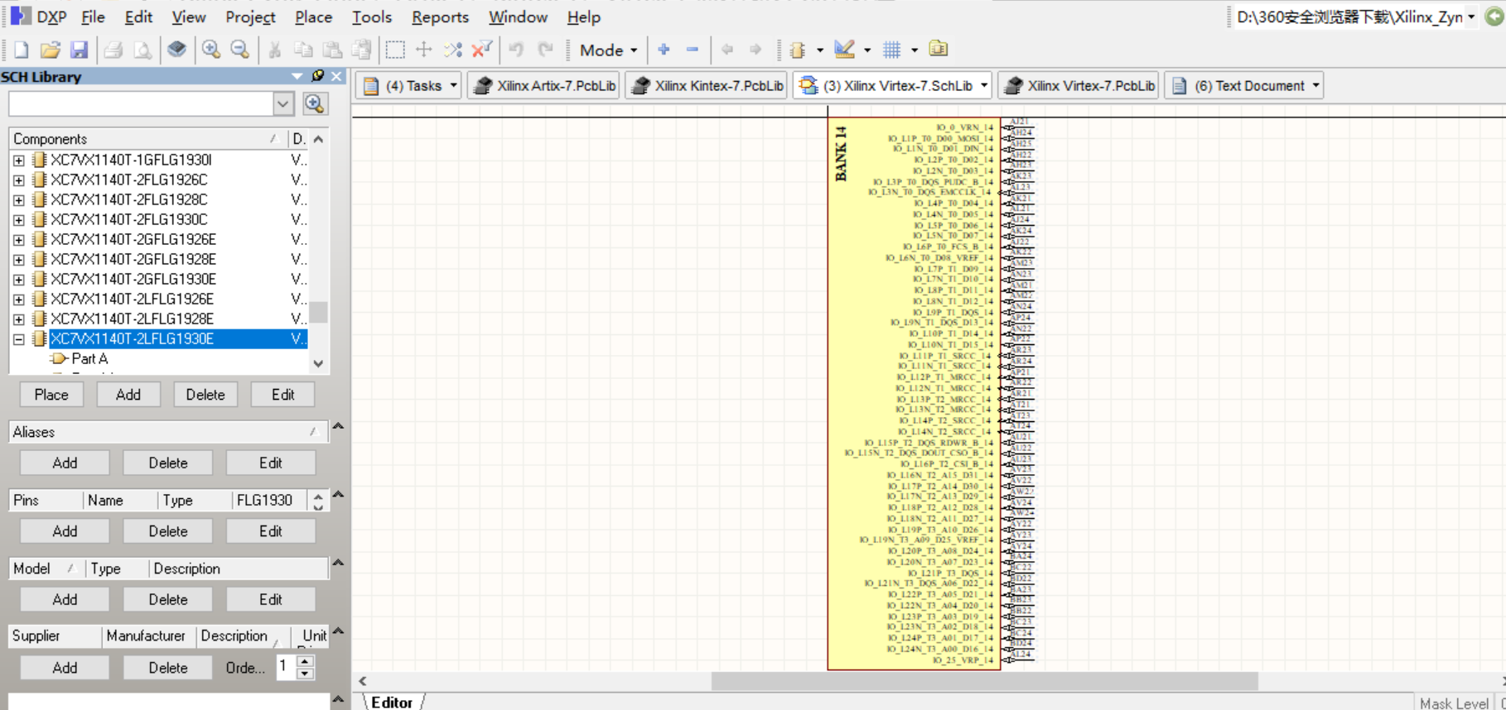This screenshot has width=1506, height=710.
Task: Paste from clipboard in toolbar
Action: (x=332, y=50)
